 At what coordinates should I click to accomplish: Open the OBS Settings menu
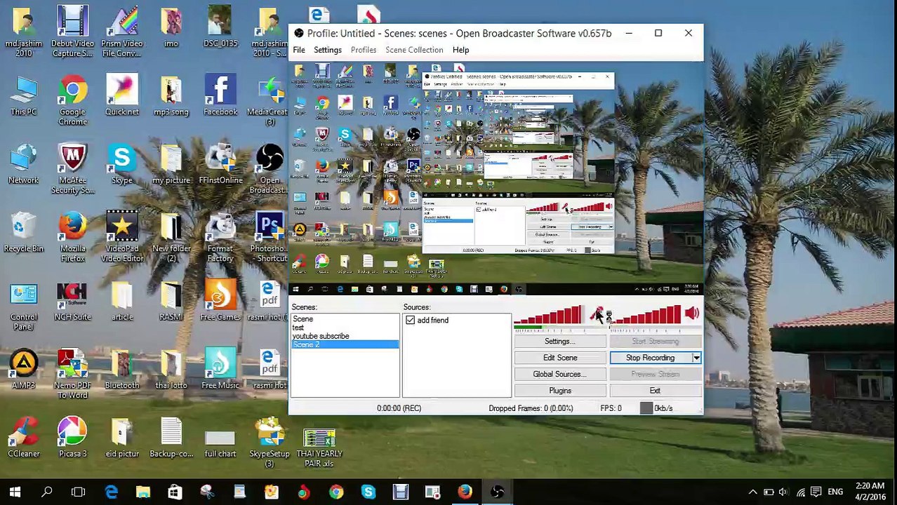pos(327,50)
